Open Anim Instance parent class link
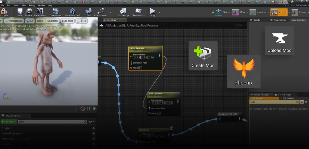The height and width of the screenshot is (149, 309). tap(302, 5)
